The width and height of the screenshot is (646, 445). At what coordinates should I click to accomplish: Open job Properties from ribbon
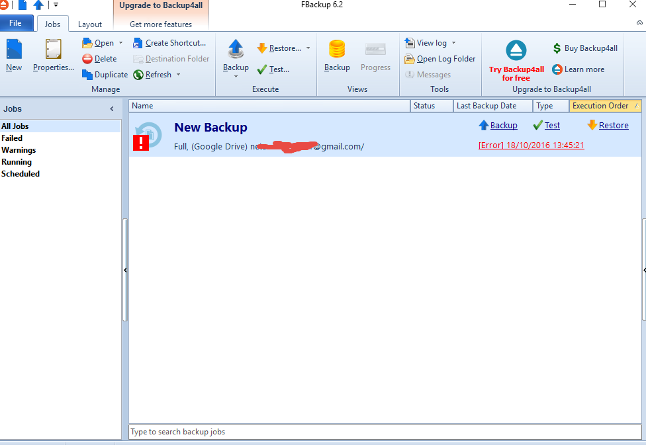click(54, 55)
